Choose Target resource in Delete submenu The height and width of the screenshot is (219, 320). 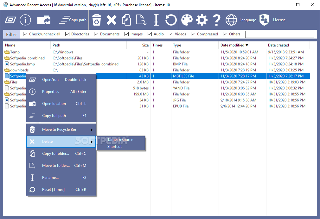[120, 140]
